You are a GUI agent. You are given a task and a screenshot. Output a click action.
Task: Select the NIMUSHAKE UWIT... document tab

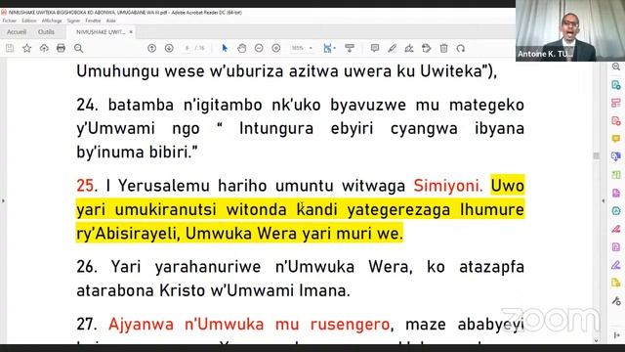(x=101, y=32)
